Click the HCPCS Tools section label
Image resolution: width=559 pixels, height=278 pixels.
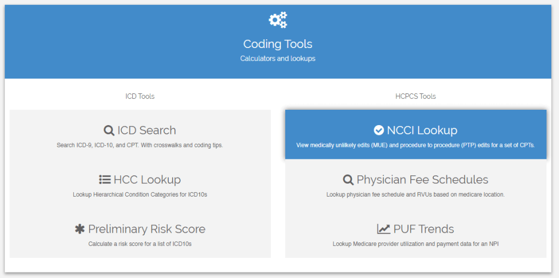[x=415, y=97]
